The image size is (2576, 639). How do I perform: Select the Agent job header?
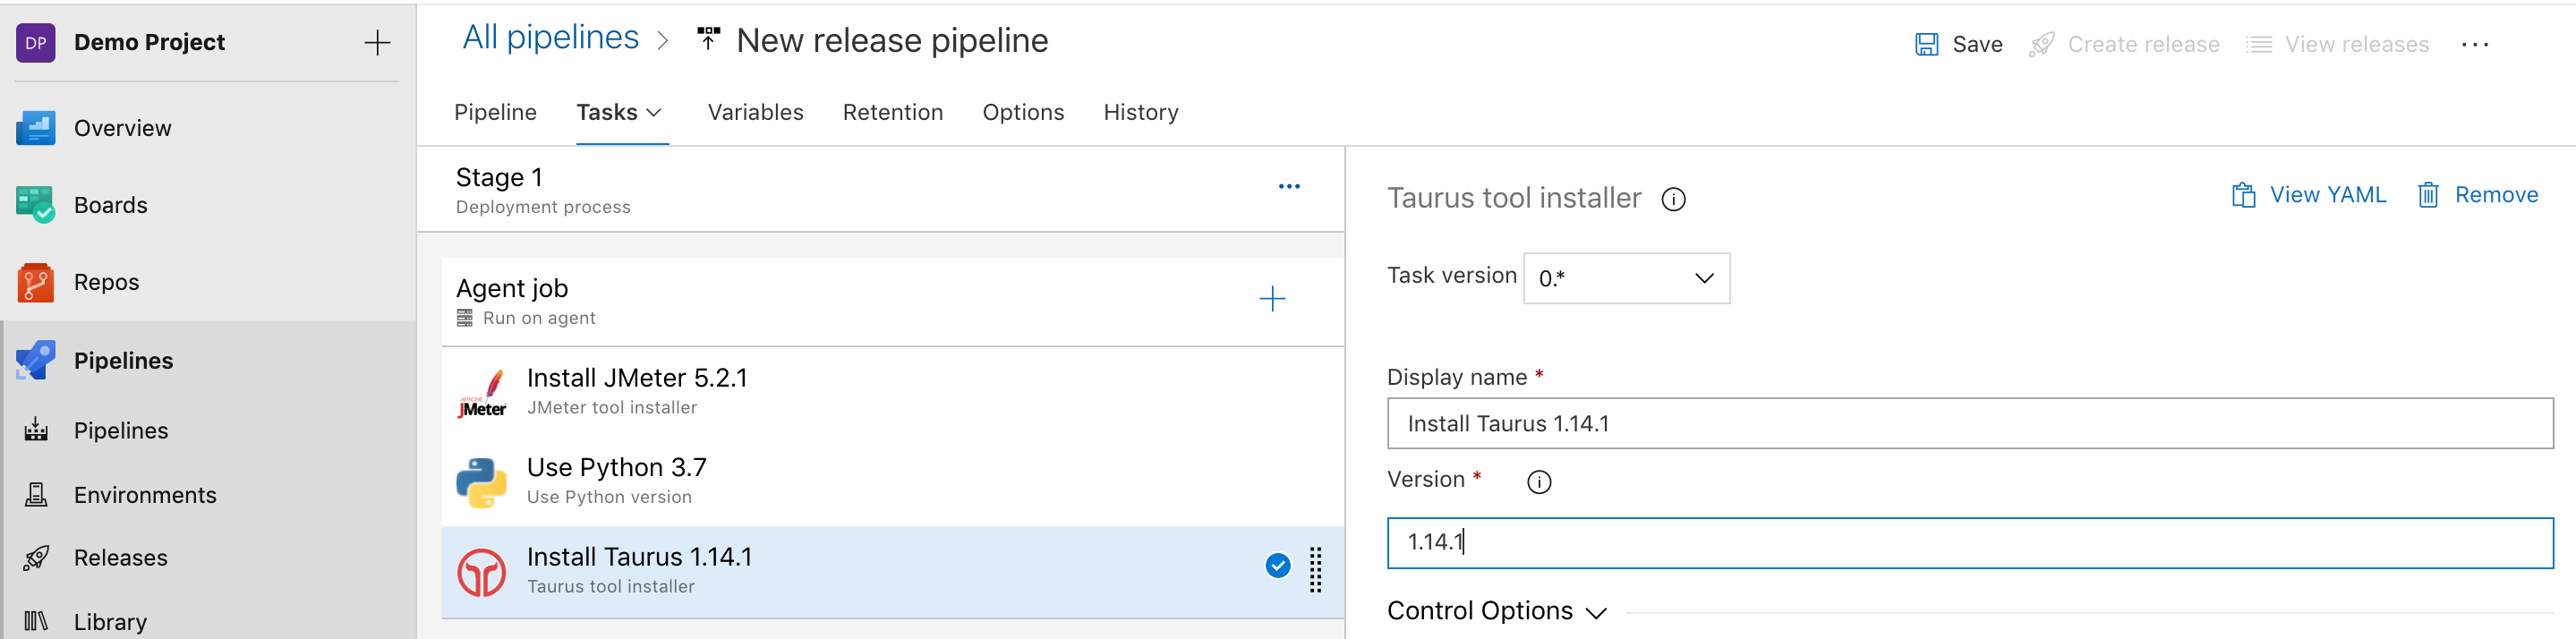click(892, 302)
